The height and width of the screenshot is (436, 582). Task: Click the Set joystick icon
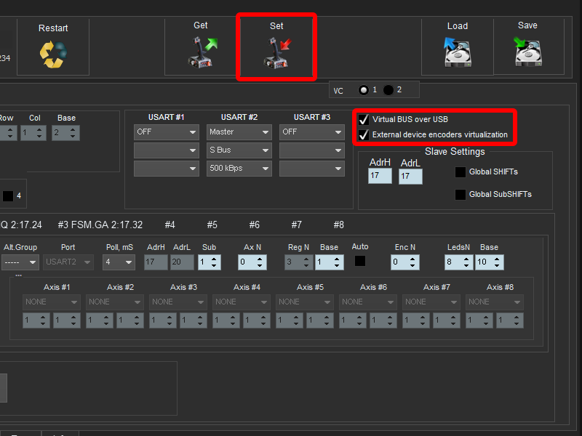point(276,53)
